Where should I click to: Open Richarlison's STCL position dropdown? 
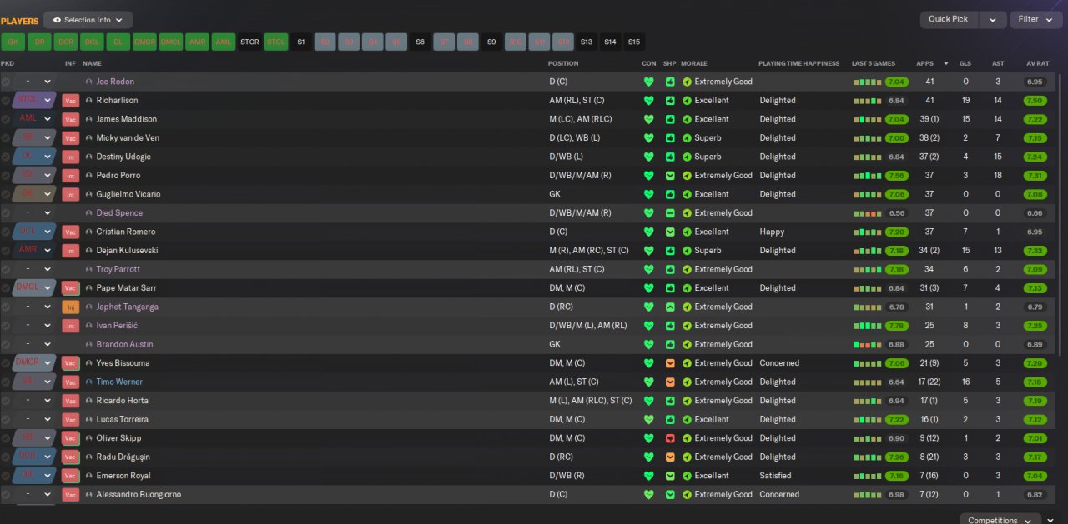click(x=34, y=101)
